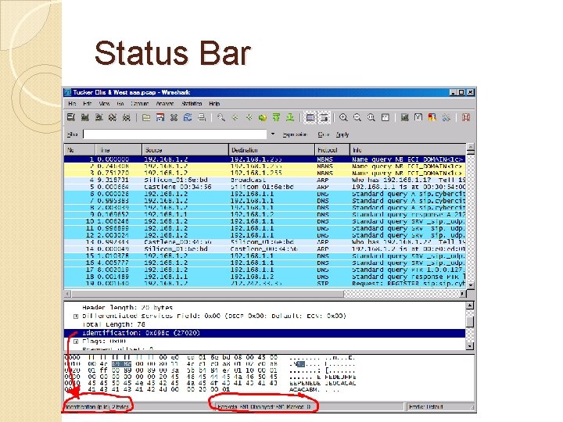Go back in packet history
563x422 pixels.
click(x=235, y=117)
